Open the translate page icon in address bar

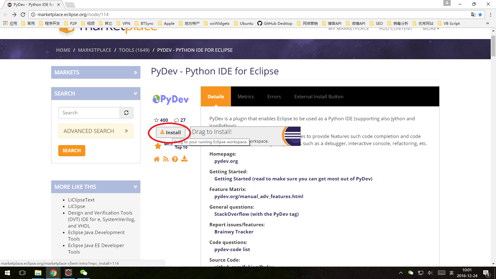[473, 15]
